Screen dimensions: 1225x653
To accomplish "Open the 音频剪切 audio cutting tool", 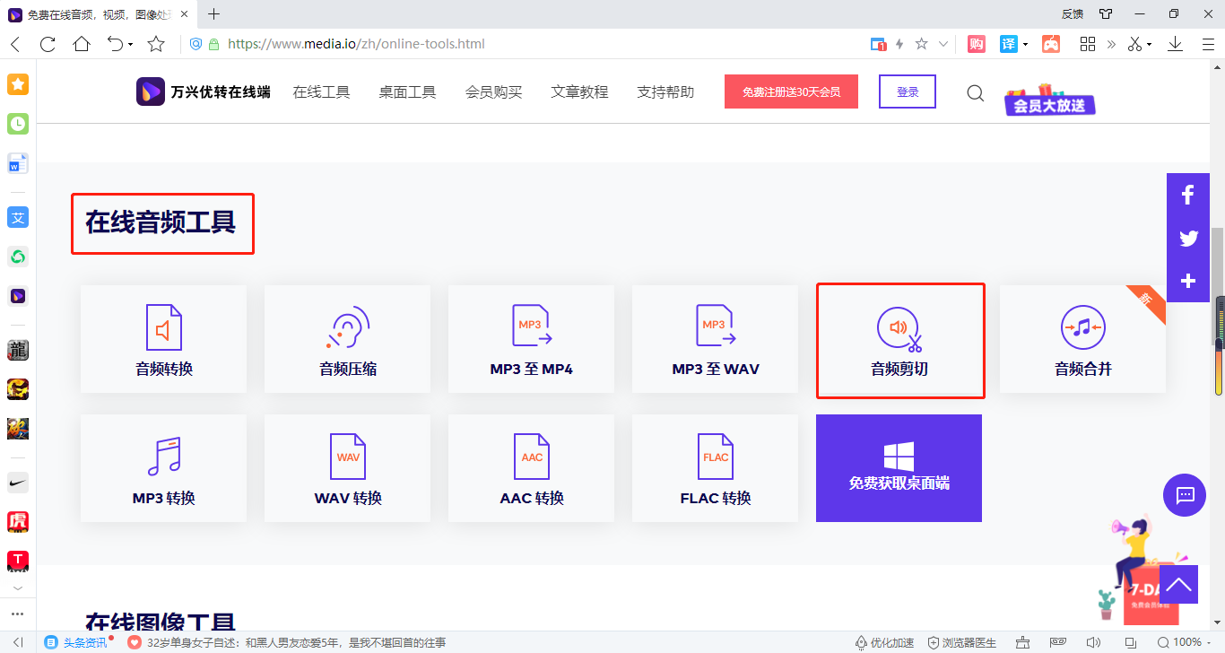I will [900, 339].
